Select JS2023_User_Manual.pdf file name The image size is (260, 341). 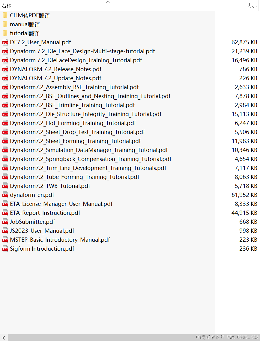pos(42,231)
